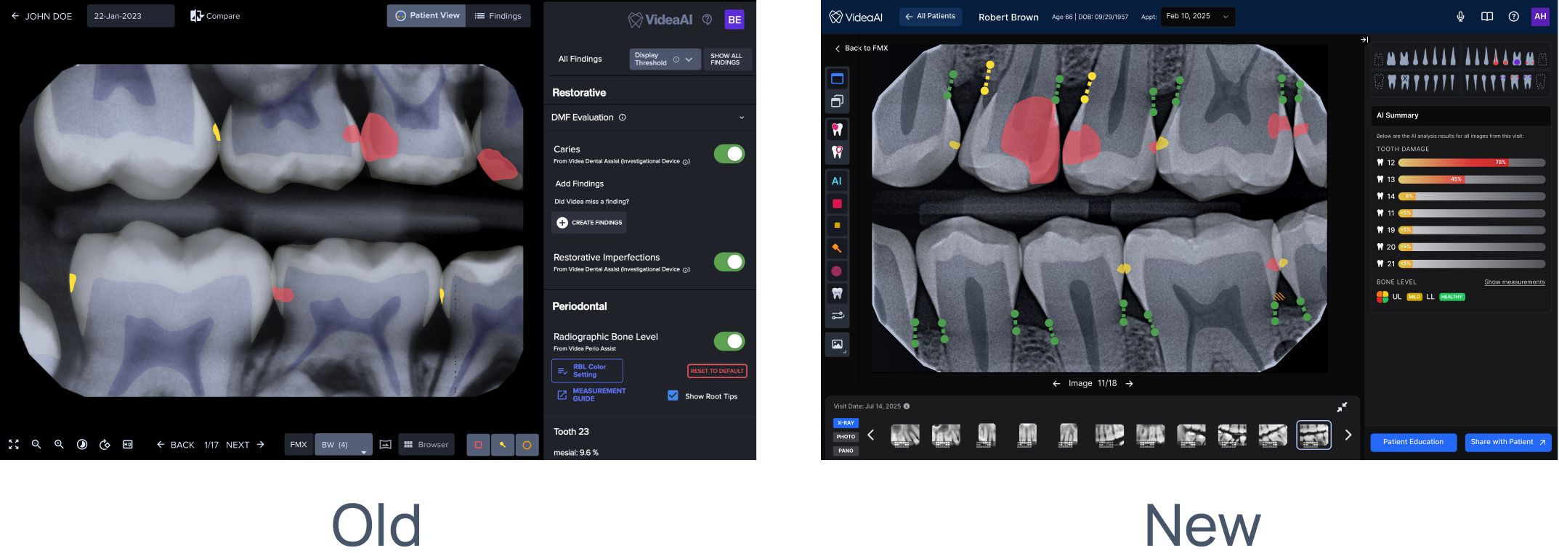Image resolution: width=1559 pixels, height=553 pixels.
Task: Select the PANO image type tab
Action: pyautogui.click(x=846, y=451)
